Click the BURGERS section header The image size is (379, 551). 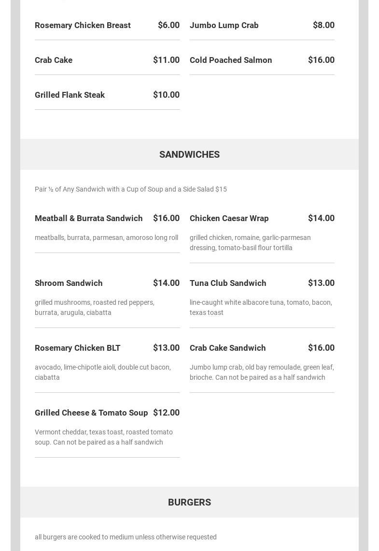(x=189, y=502)
